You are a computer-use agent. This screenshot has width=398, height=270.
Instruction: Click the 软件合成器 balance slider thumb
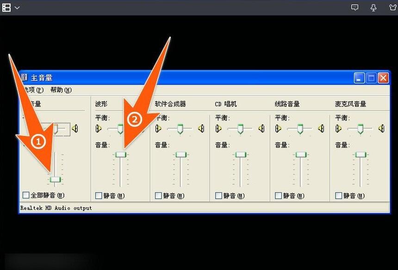tap(180, 129)
